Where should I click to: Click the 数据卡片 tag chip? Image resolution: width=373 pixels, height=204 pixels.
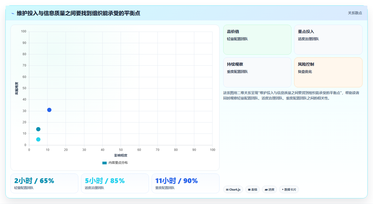tap(289, 190)
